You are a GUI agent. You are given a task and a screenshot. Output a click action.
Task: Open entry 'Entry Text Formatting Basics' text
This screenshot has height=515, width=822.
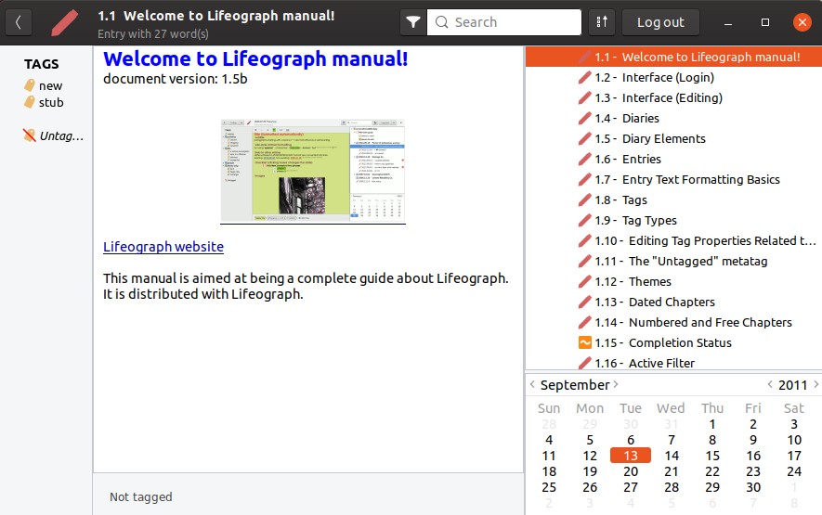[701, 180]
